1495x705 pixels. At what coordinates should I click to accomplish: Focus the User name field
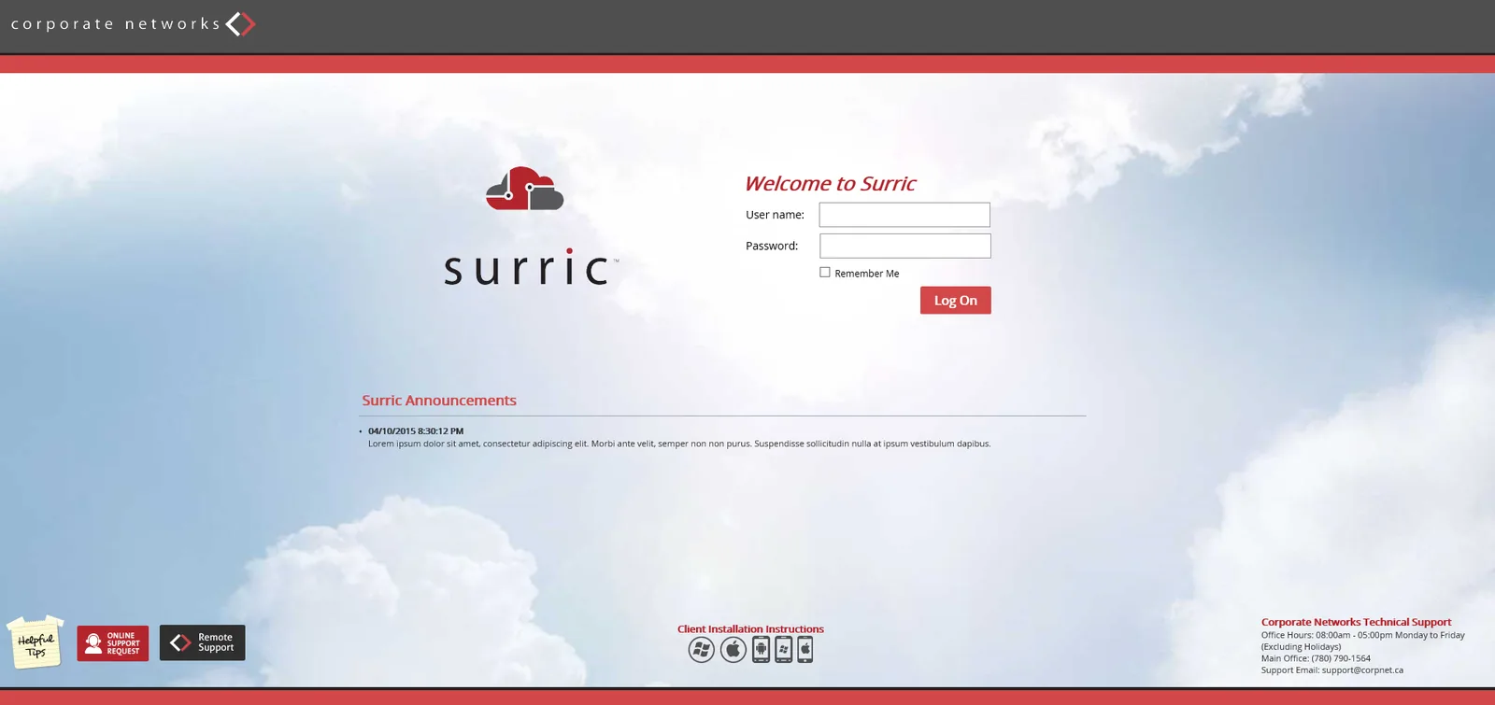tap(904, 215)
